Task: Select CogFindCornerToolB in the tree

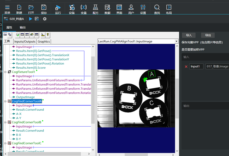Action: tap(26, 122)
